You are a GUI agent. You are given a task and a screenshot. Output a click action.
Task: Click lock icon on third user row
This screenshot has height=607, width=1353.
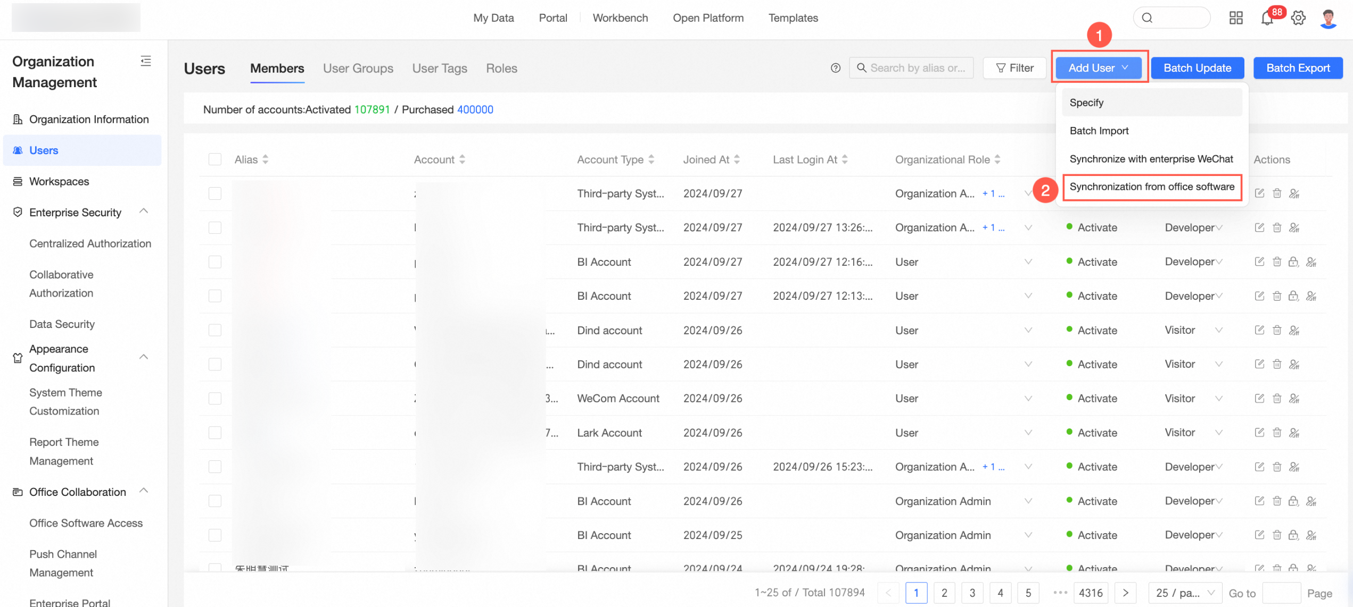[x=1293, y=262]
